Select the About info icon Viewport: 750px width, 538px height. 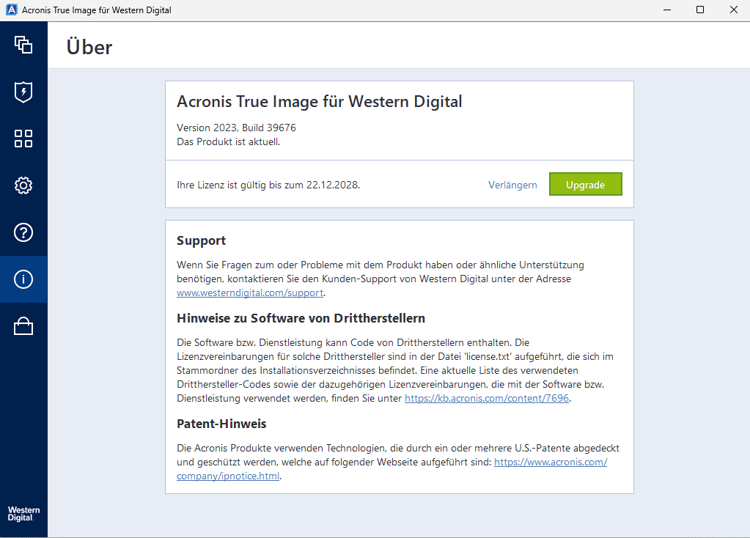tap(23, 279)
